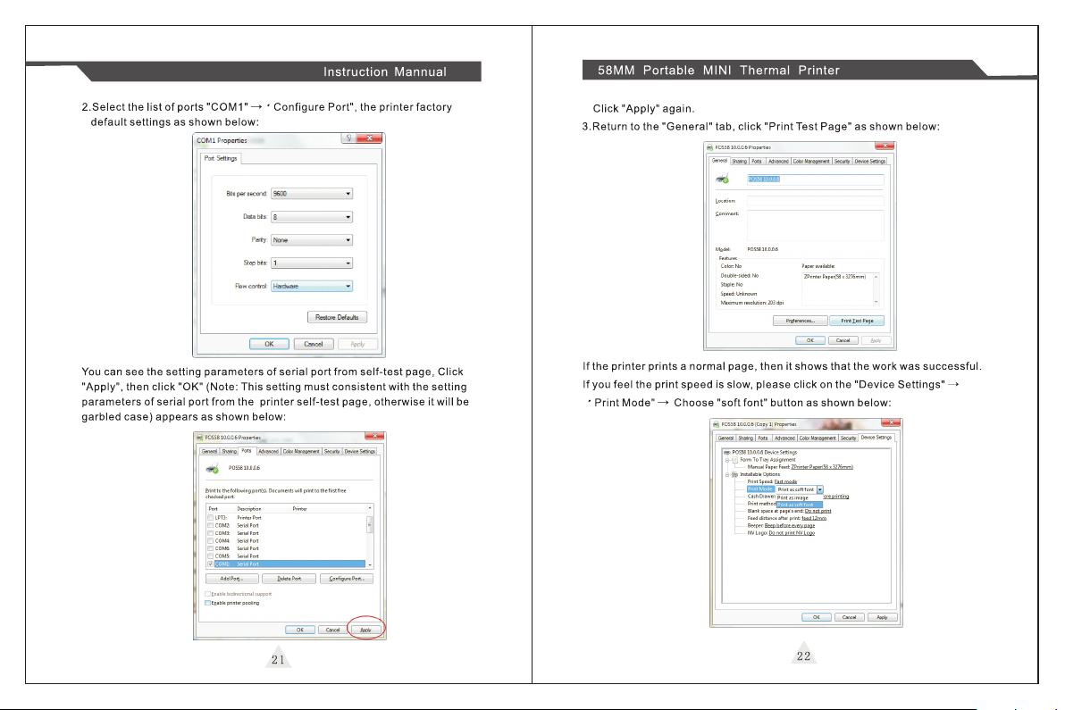Click 'Fast mode' Print Speed link
The width and height of the screenshot is (1065, 710).
click(786, 482)
